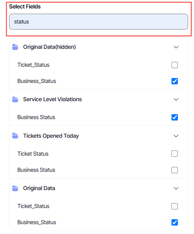Click the Original Data(hidden) folder icon
194x234 pixels.
pyautogui.click(x=15, y=47)
